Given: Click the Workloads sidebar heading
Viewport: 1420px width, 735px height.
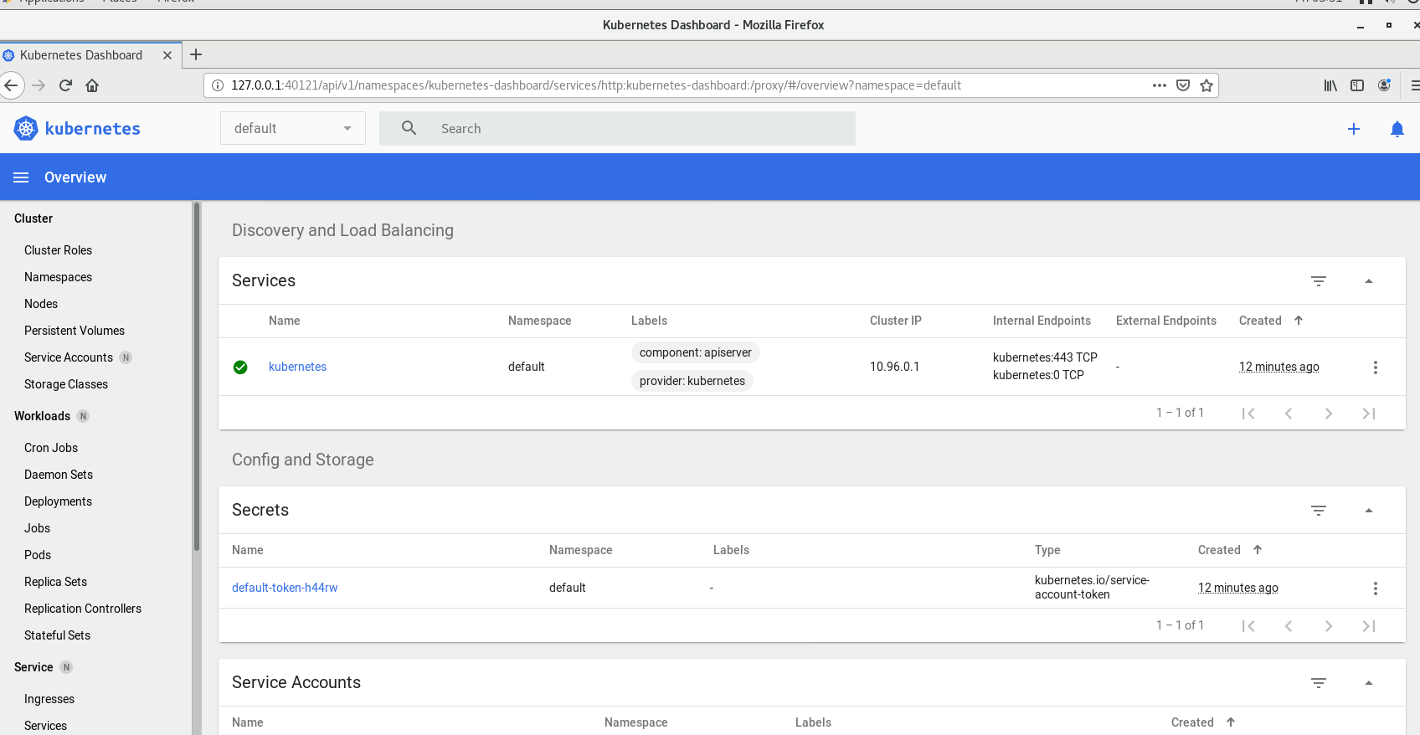Looking at the screenshot, I should pos(42,416).
